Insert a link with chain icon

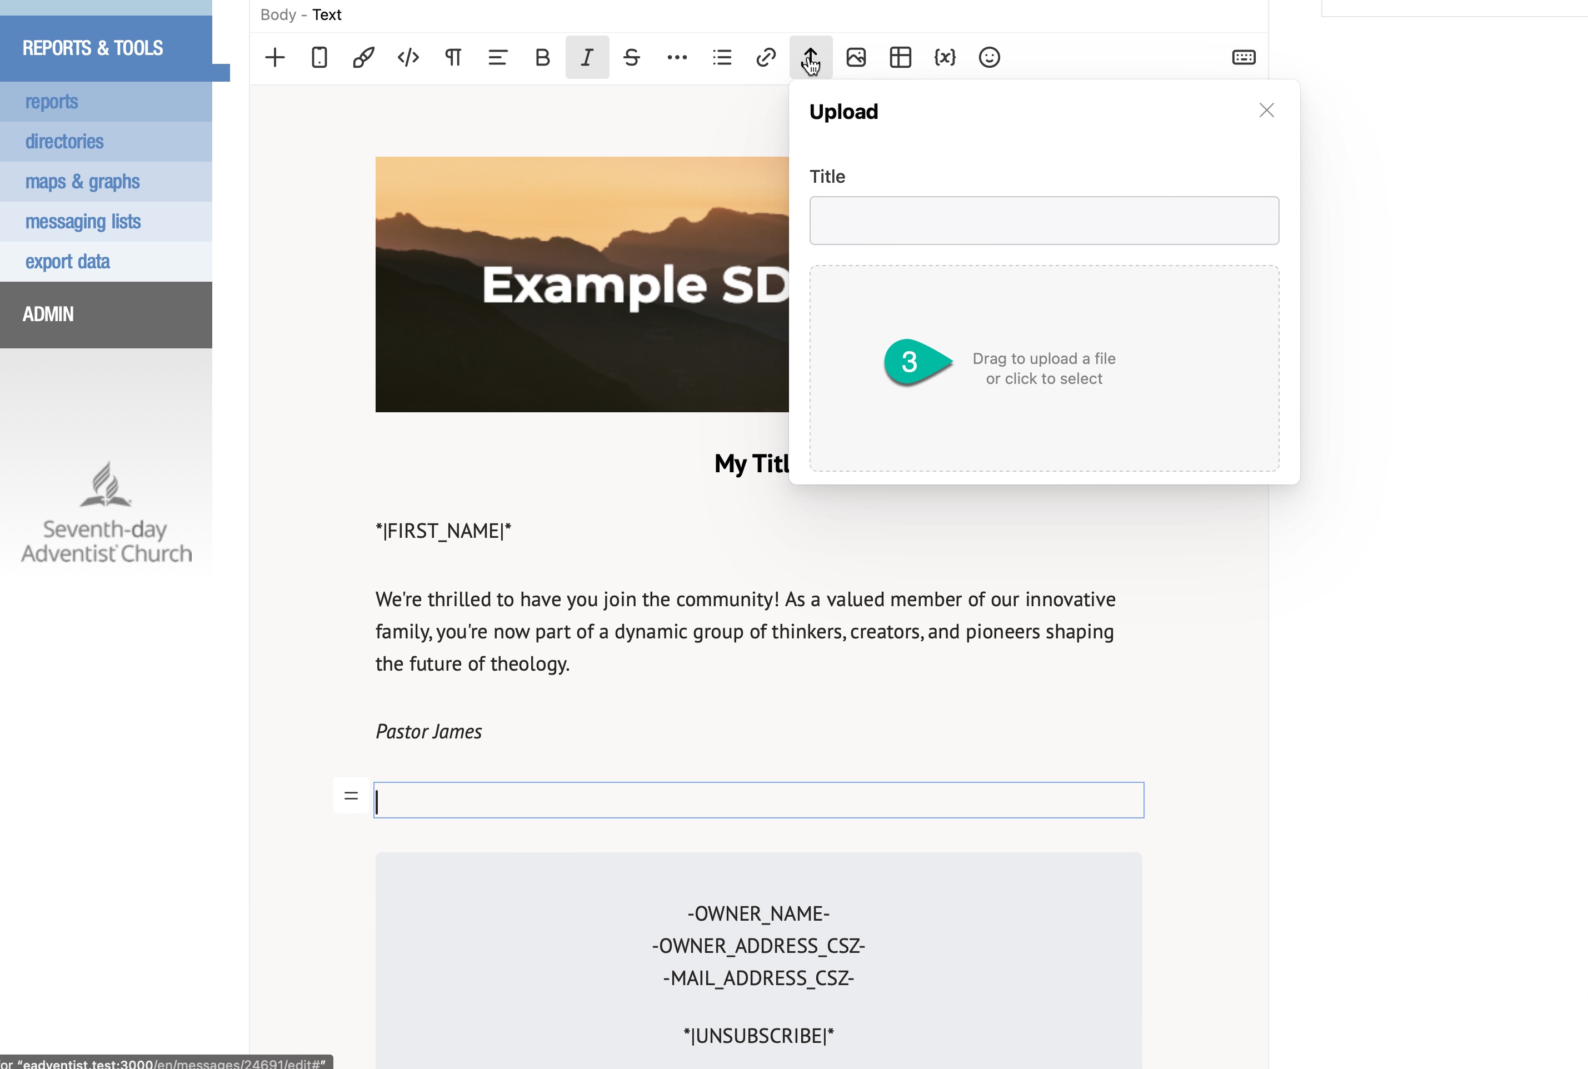pos(766,57)
